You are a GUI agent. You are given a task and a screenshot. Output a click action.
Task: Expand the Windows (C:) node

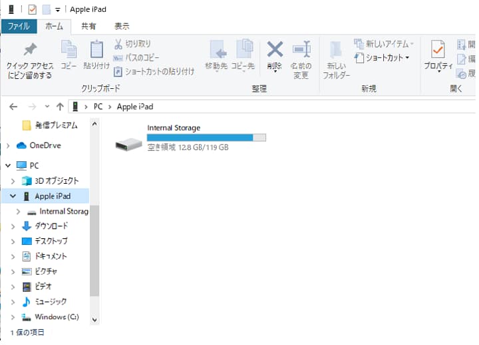13,317
